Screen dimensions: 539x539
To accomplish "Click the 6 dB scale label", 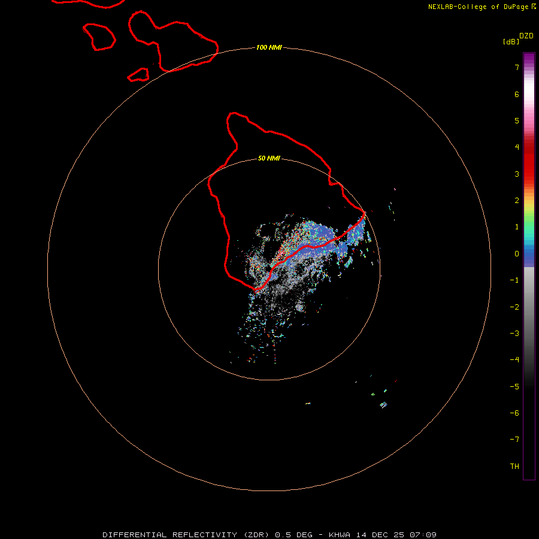I will (517, 94).
